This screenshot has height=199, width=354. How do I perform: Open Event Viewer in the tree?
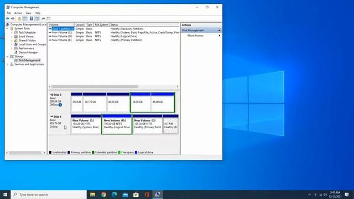tap(26, 36)
